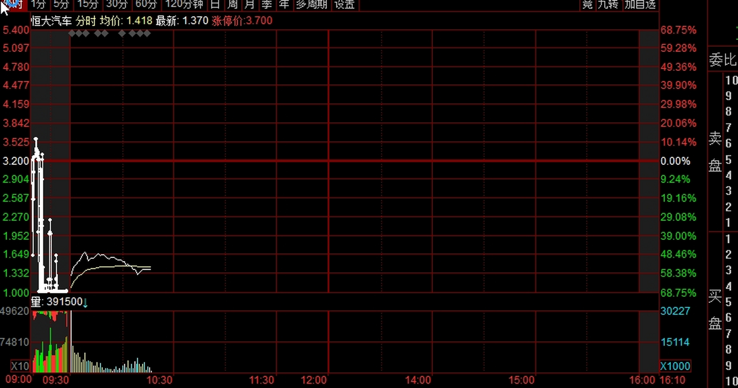Switch to the 5分 period tab
The width and height of the screenshot is (738, 388).
coord(61,4)
